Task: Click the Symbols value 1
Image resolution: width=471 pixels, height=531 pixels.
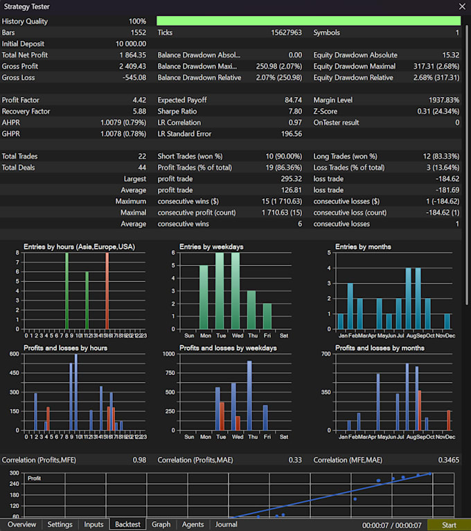Action: point(457,33)
